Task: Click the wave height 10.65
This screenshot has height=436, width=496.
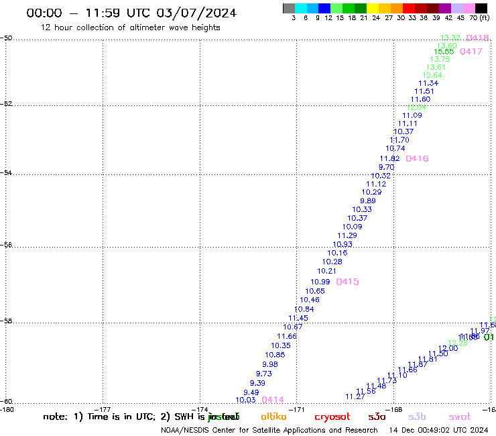Action: coord(315,291)
